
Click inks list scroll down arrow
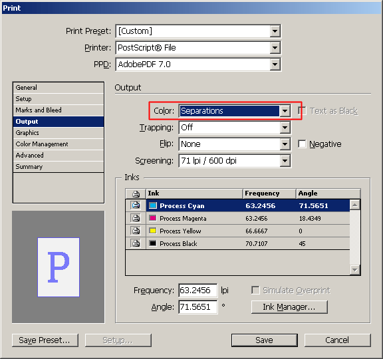coord(354,270)
